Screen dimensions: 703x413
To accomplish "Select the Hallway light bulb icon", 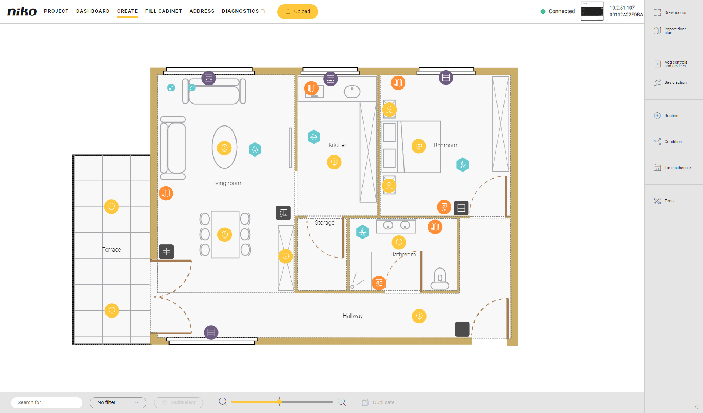I will [419, 316].
